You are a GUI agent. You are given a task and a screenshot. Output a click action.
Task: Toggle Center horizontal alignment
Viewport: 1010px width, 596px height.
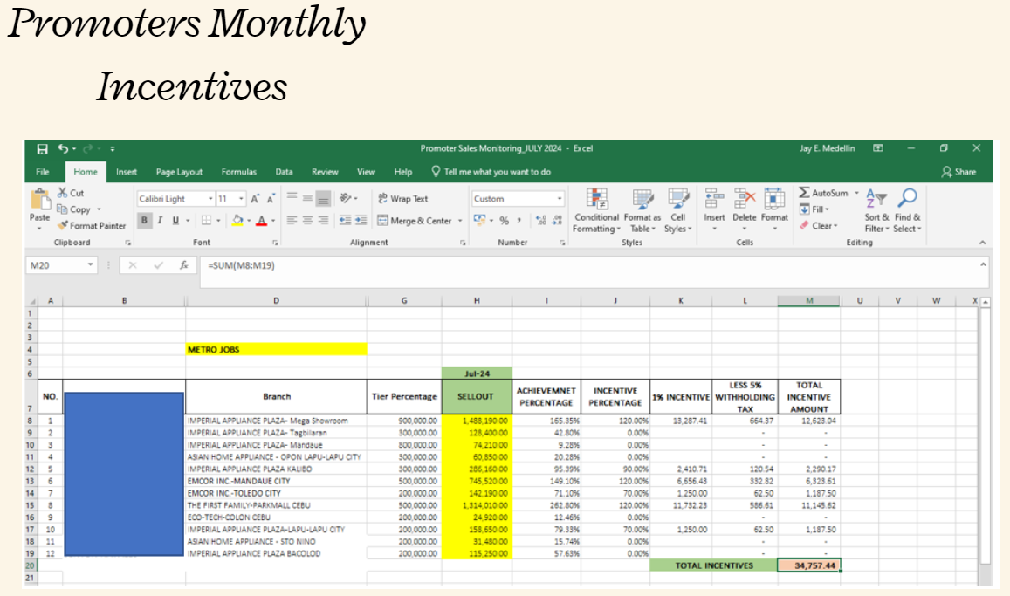(307, 220)
